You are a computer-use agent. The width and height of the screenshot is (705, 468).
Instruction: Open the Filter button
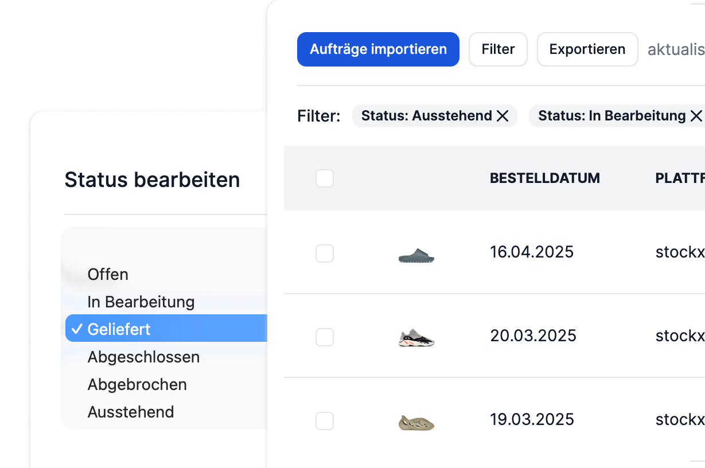click(498, 49)
